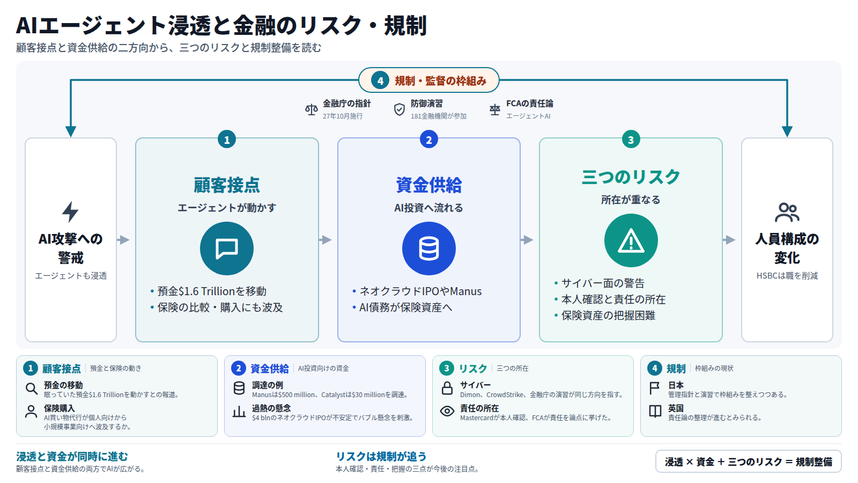
Task: Click the bullet 本人確認と責任の所在
Action: click(x=613, y=299)
